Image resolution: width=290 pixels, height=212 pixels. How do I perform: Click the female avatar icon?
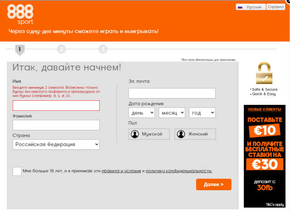coord(181,134)
